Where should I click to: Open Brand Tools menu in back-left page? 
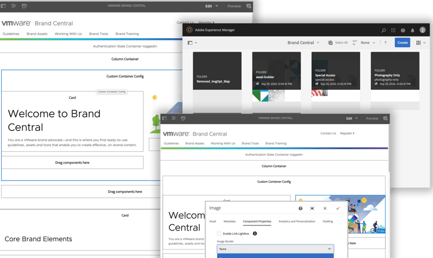pyautogui.click(x=99, y=34)
